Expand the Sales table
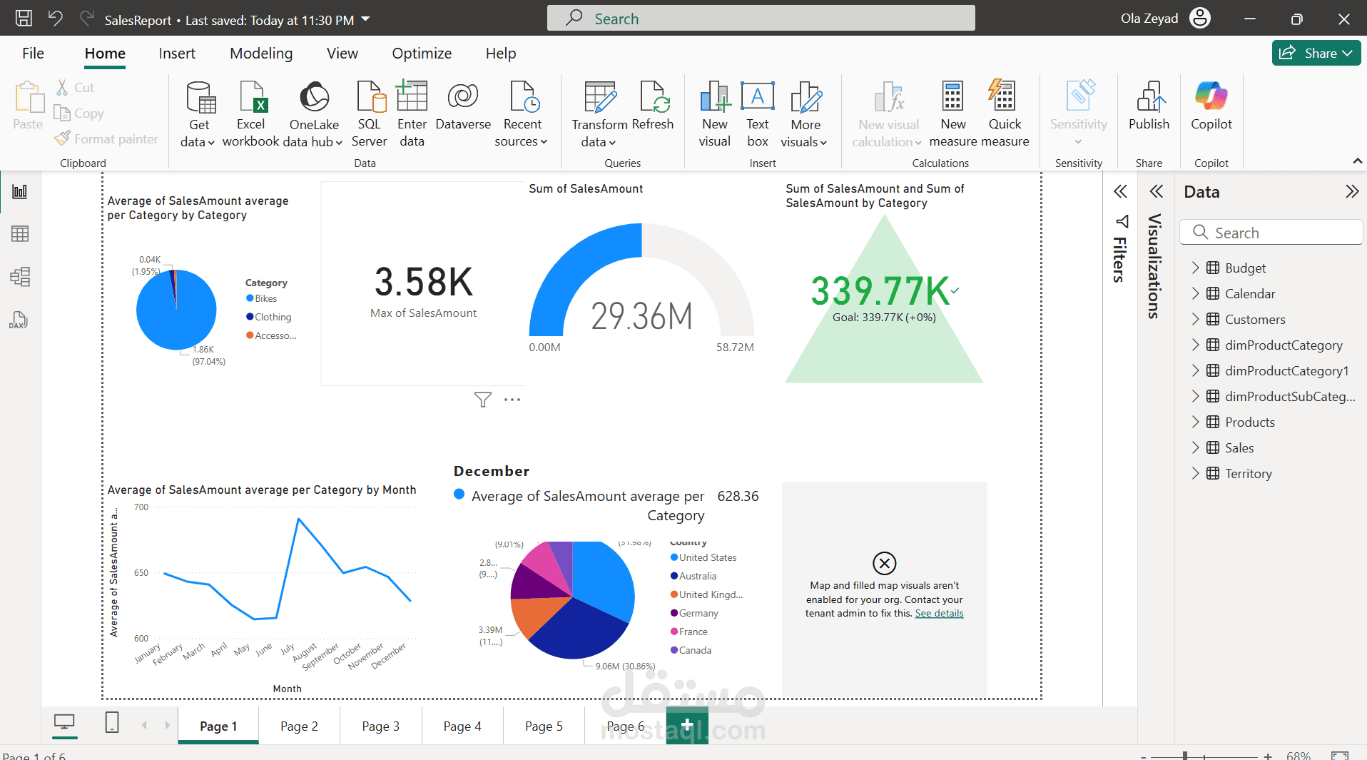 coord(1196,447)
